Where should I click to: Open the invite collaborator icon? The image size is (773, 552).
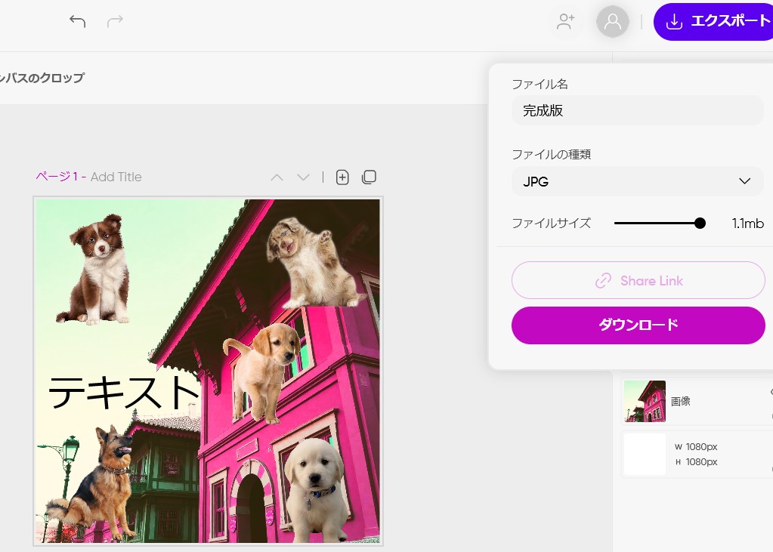pyautogui.click(x=565, y=21)
